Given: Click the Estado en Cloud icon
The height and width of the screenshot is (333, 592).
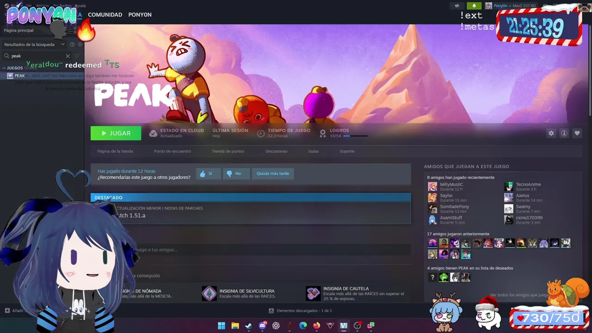Looking at the screenshot, I should point(153,133).
